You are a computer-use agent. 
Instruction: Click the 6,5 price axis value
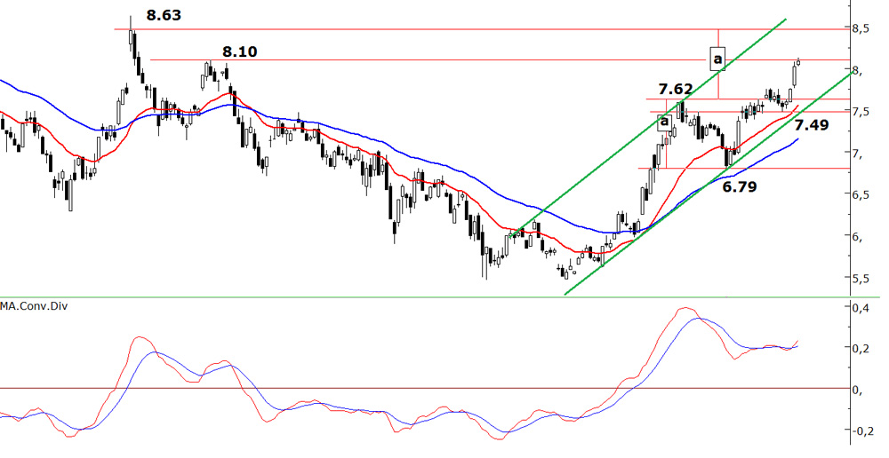coord(861,194)
